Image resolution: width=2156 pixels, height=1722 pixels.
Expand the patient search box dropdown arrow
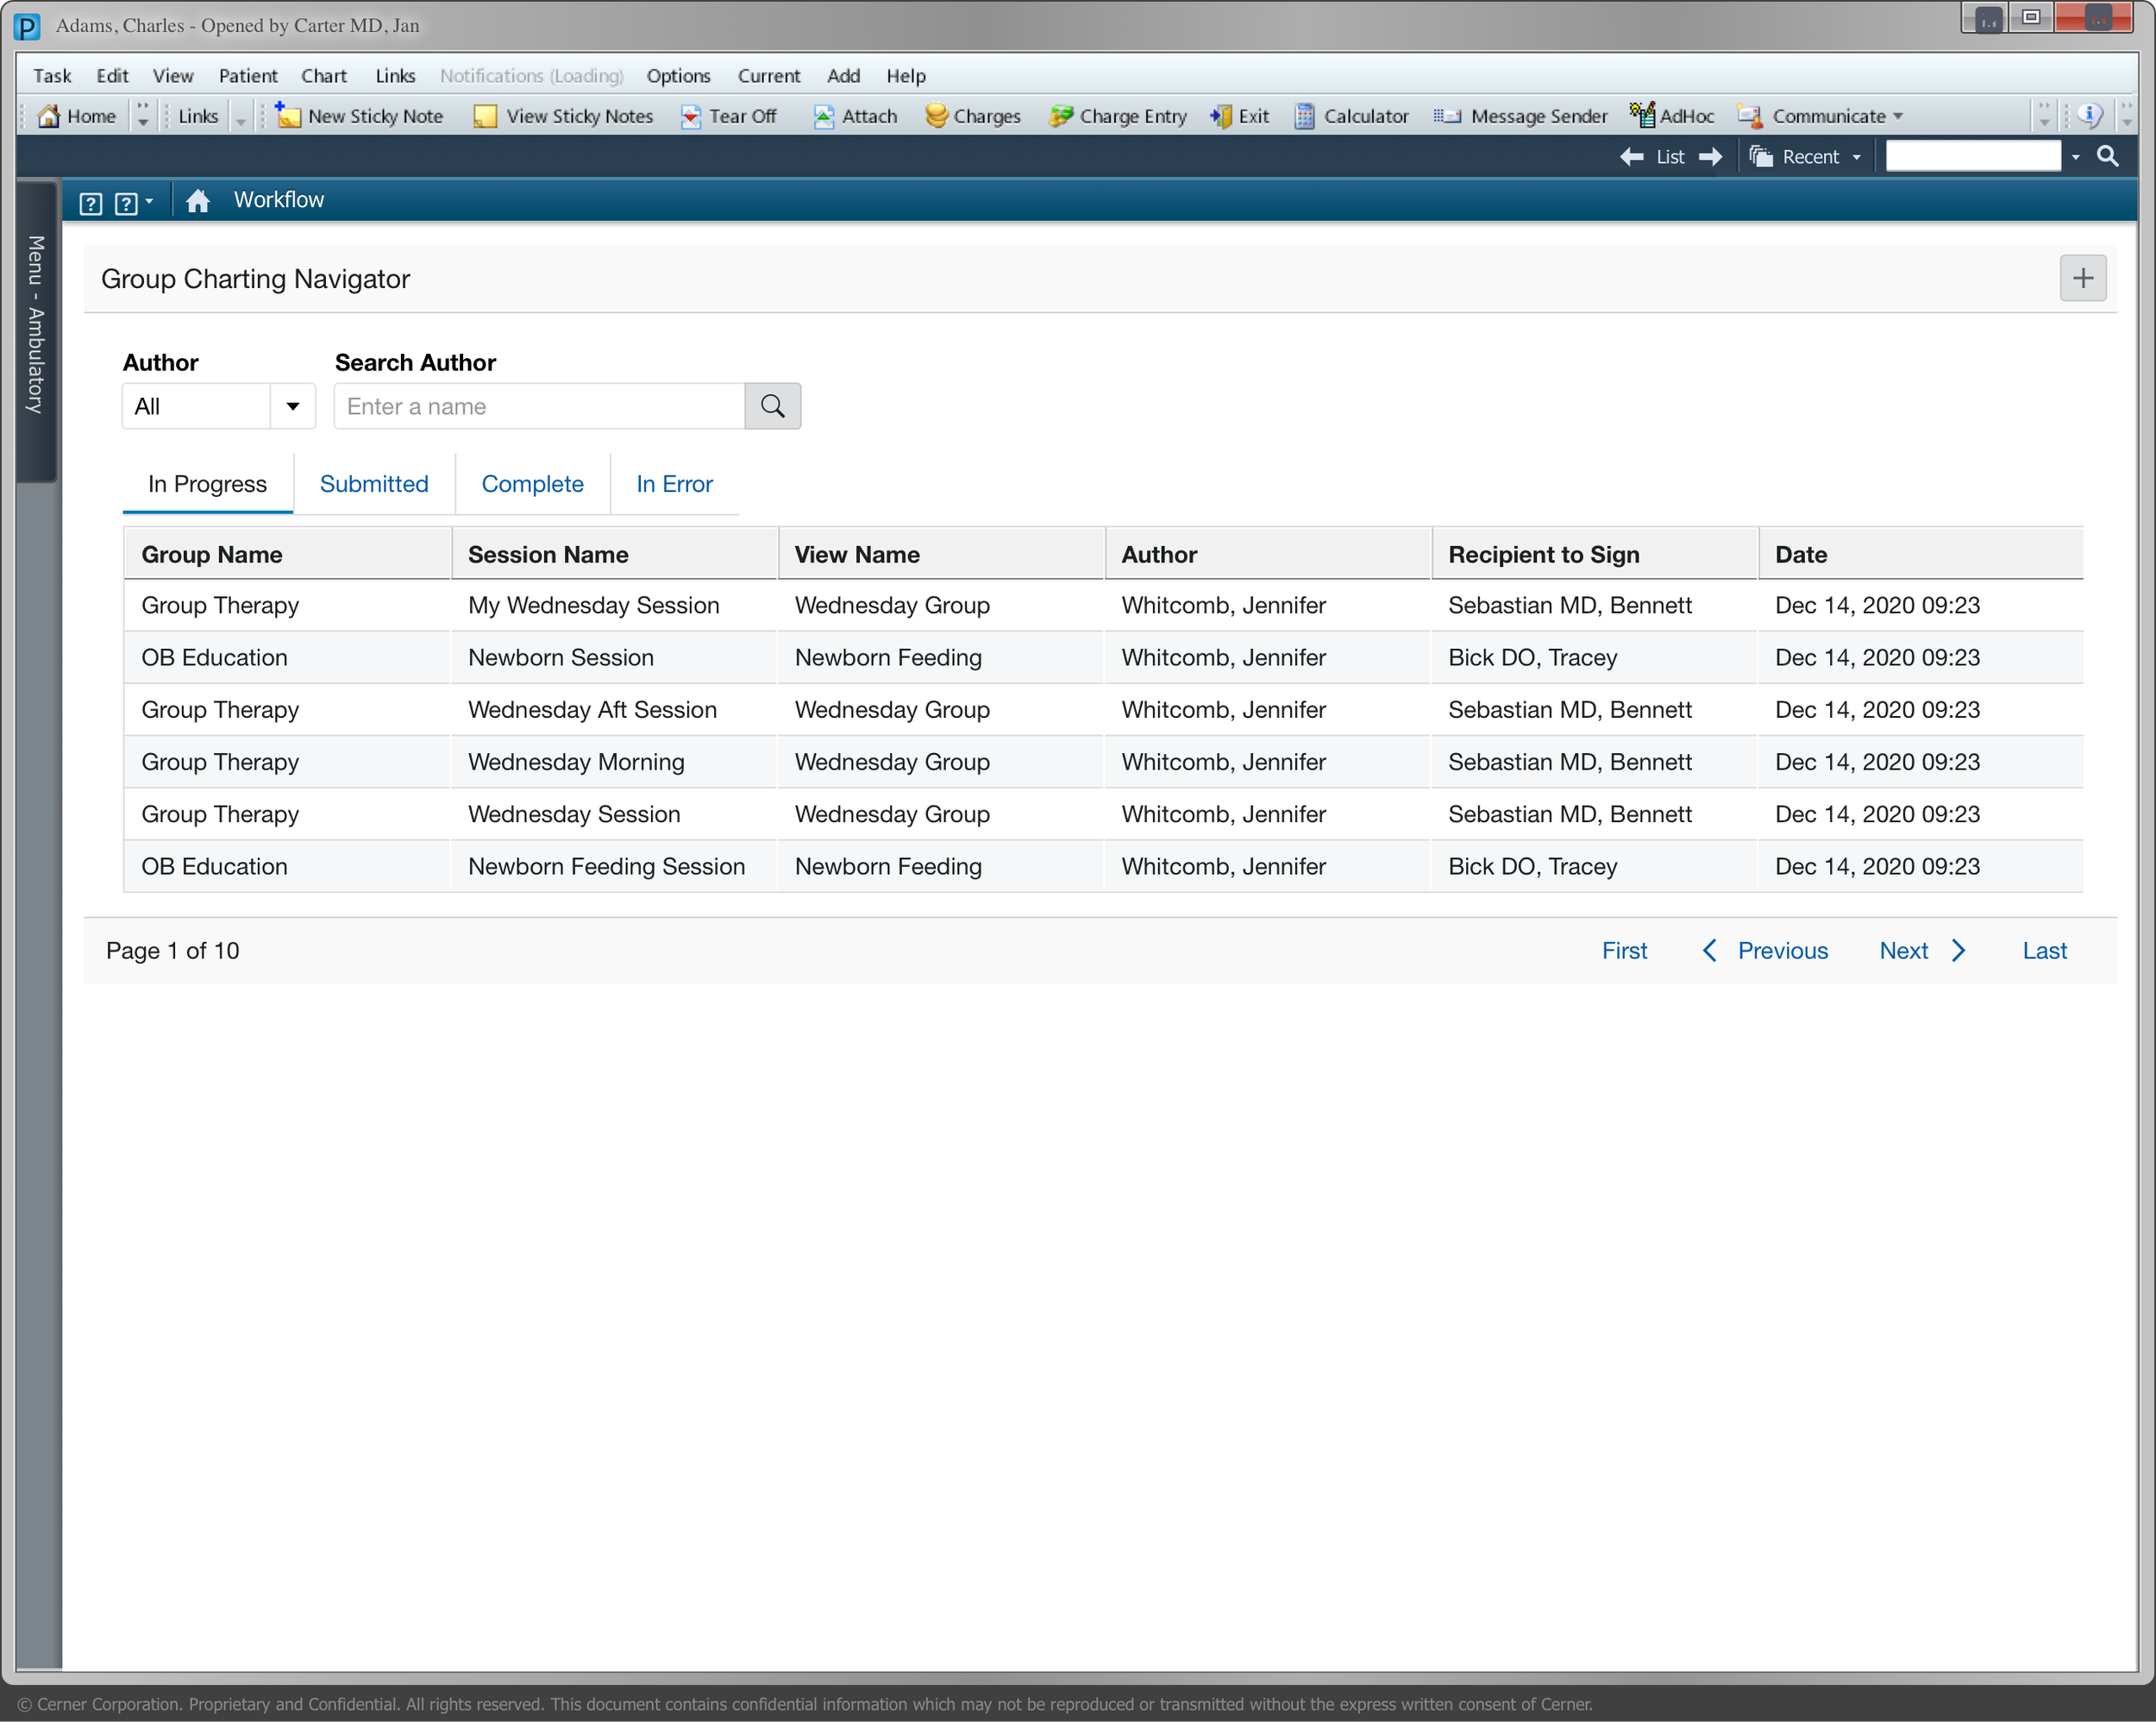[x=2075, y=157]
